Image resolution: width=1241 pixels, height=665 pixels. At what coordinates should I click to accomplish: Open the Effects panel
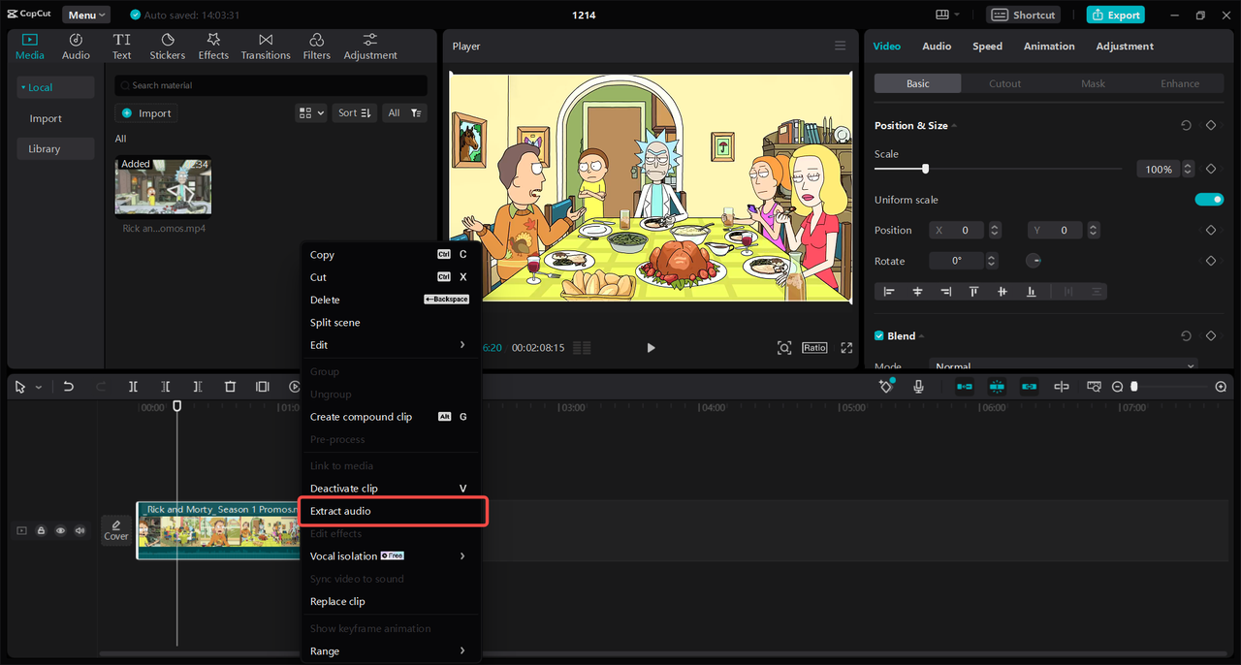213,46
